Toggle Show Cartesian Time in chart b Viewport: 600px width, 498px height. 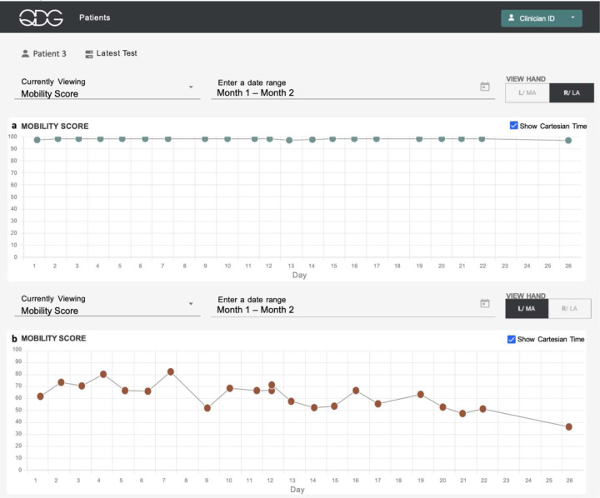(x=511, y=339)
